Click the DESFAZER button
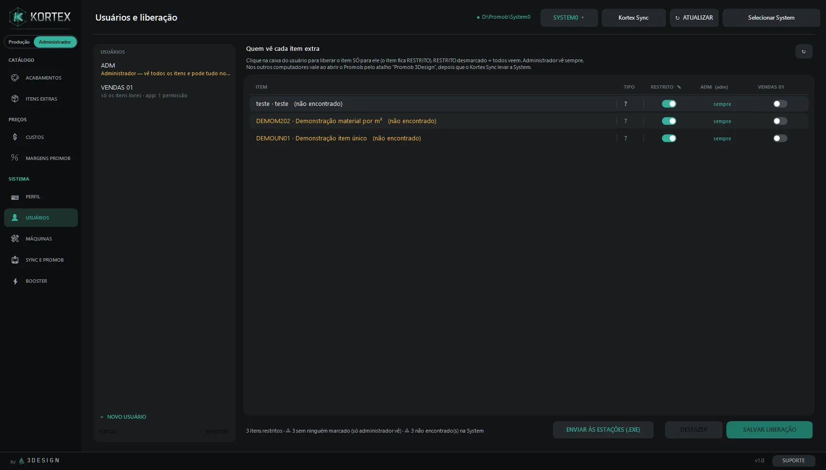826x470 pixels. [x=693, y=430]
